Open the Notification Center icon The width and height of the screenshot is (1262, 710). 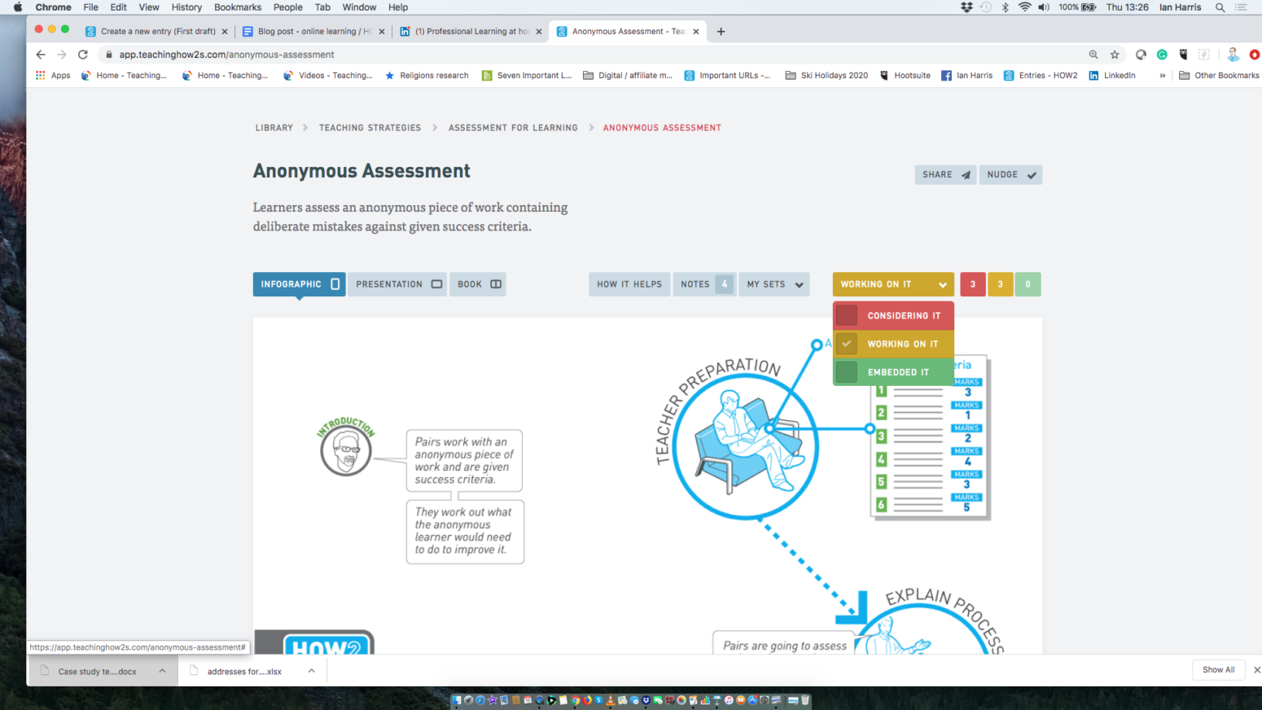(x=1241, y=7)
